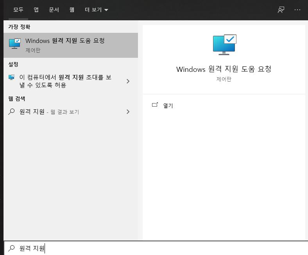Open the three-dot options menu
This screenshot has width=308, height=255.
pyautogui.click(x=297, y=10)
